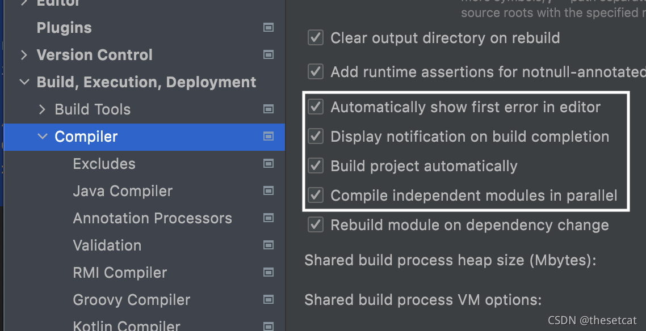This screenshot has height=331, width=646.
Task: Select RMI Compiler in the settings tree
Action: [x=120, y=272]
